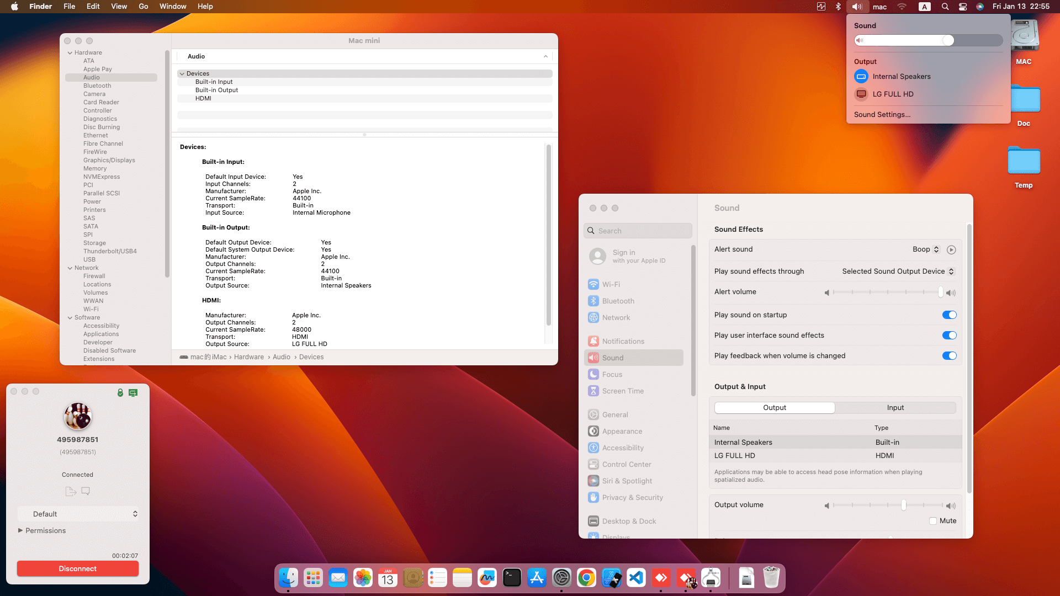Viewport: 1060px width, 596px height.
Task: Open Terminal from the Dock
Action: [x=512, y=578]
